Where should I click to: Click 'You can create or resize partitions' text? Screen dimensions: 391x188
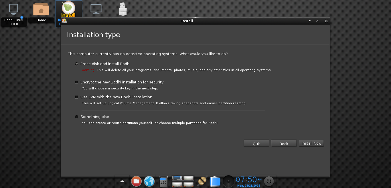pos(150,123)
